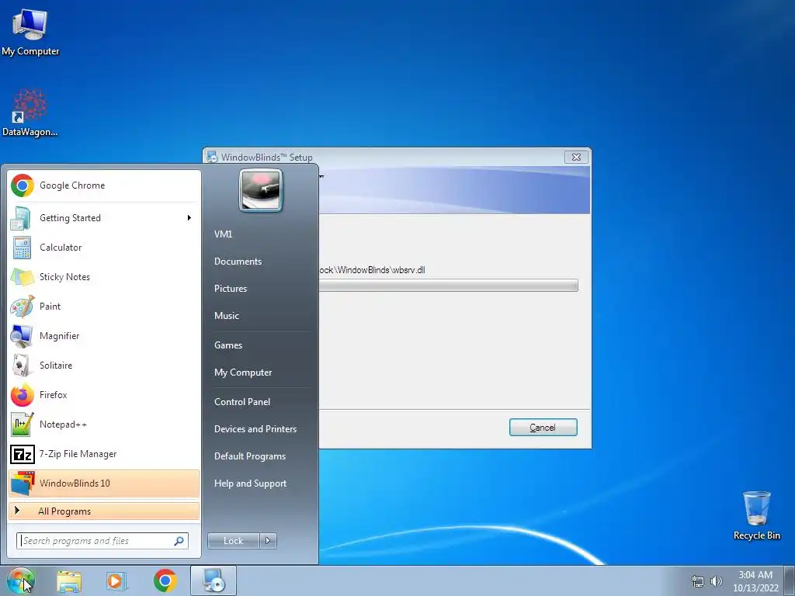Select the DataWagon desktop shortcut
Image resolution: width=795 pixels, height=596 pixels.
(x=30, y=113)
